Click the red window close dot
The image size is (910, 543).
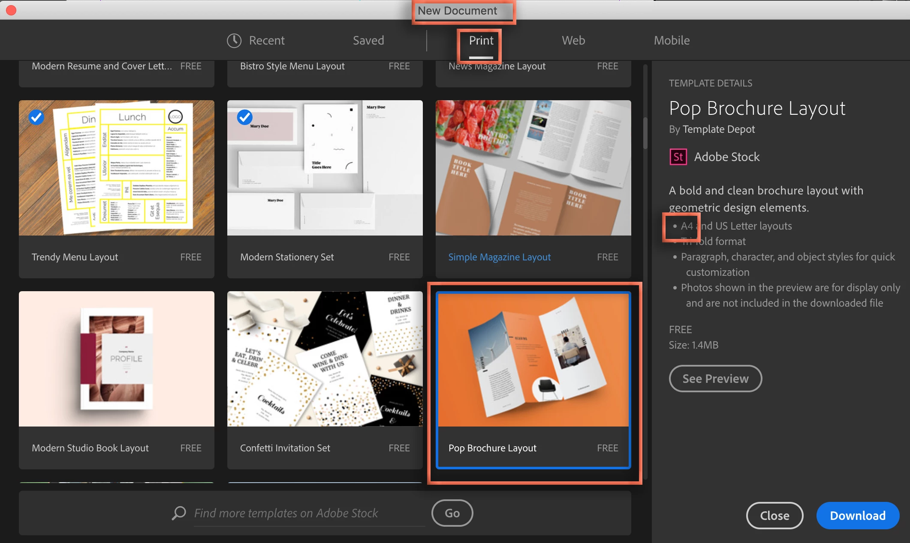11,10
